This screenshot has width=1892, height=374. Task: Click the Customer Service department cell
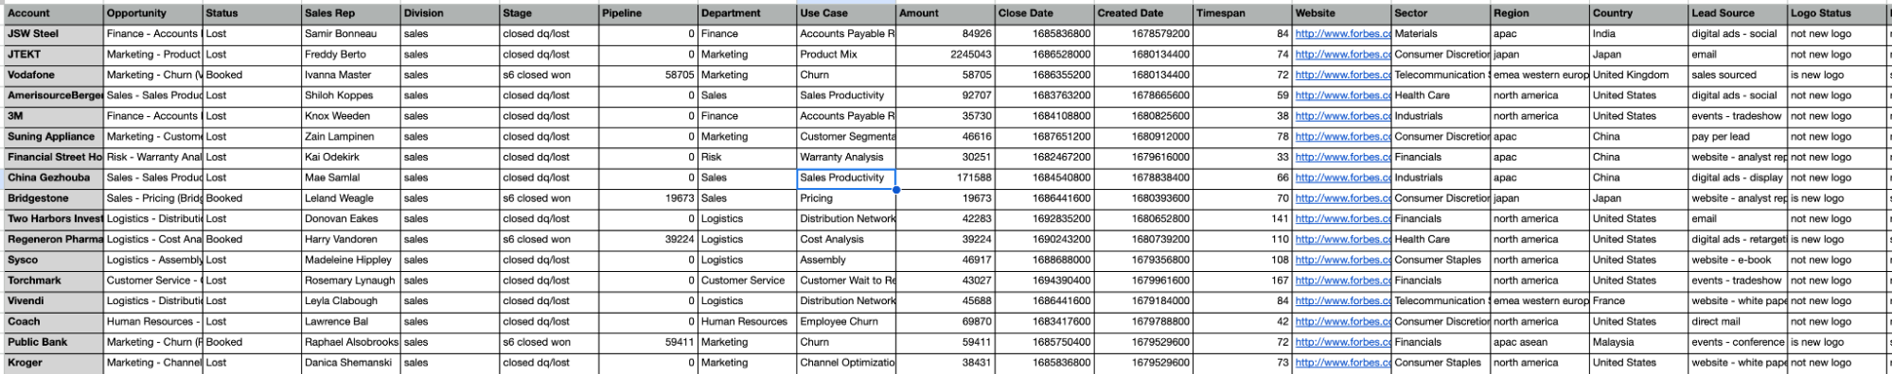coord(748,280)
